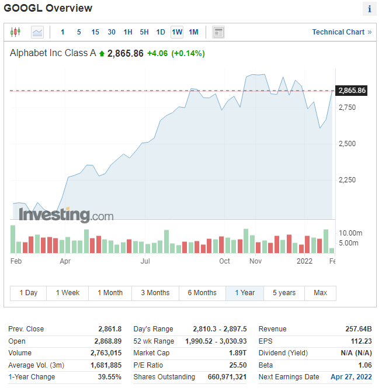The image size is (382, 391).
Task: Click the 2022 label on time axis
Action: 304,261
